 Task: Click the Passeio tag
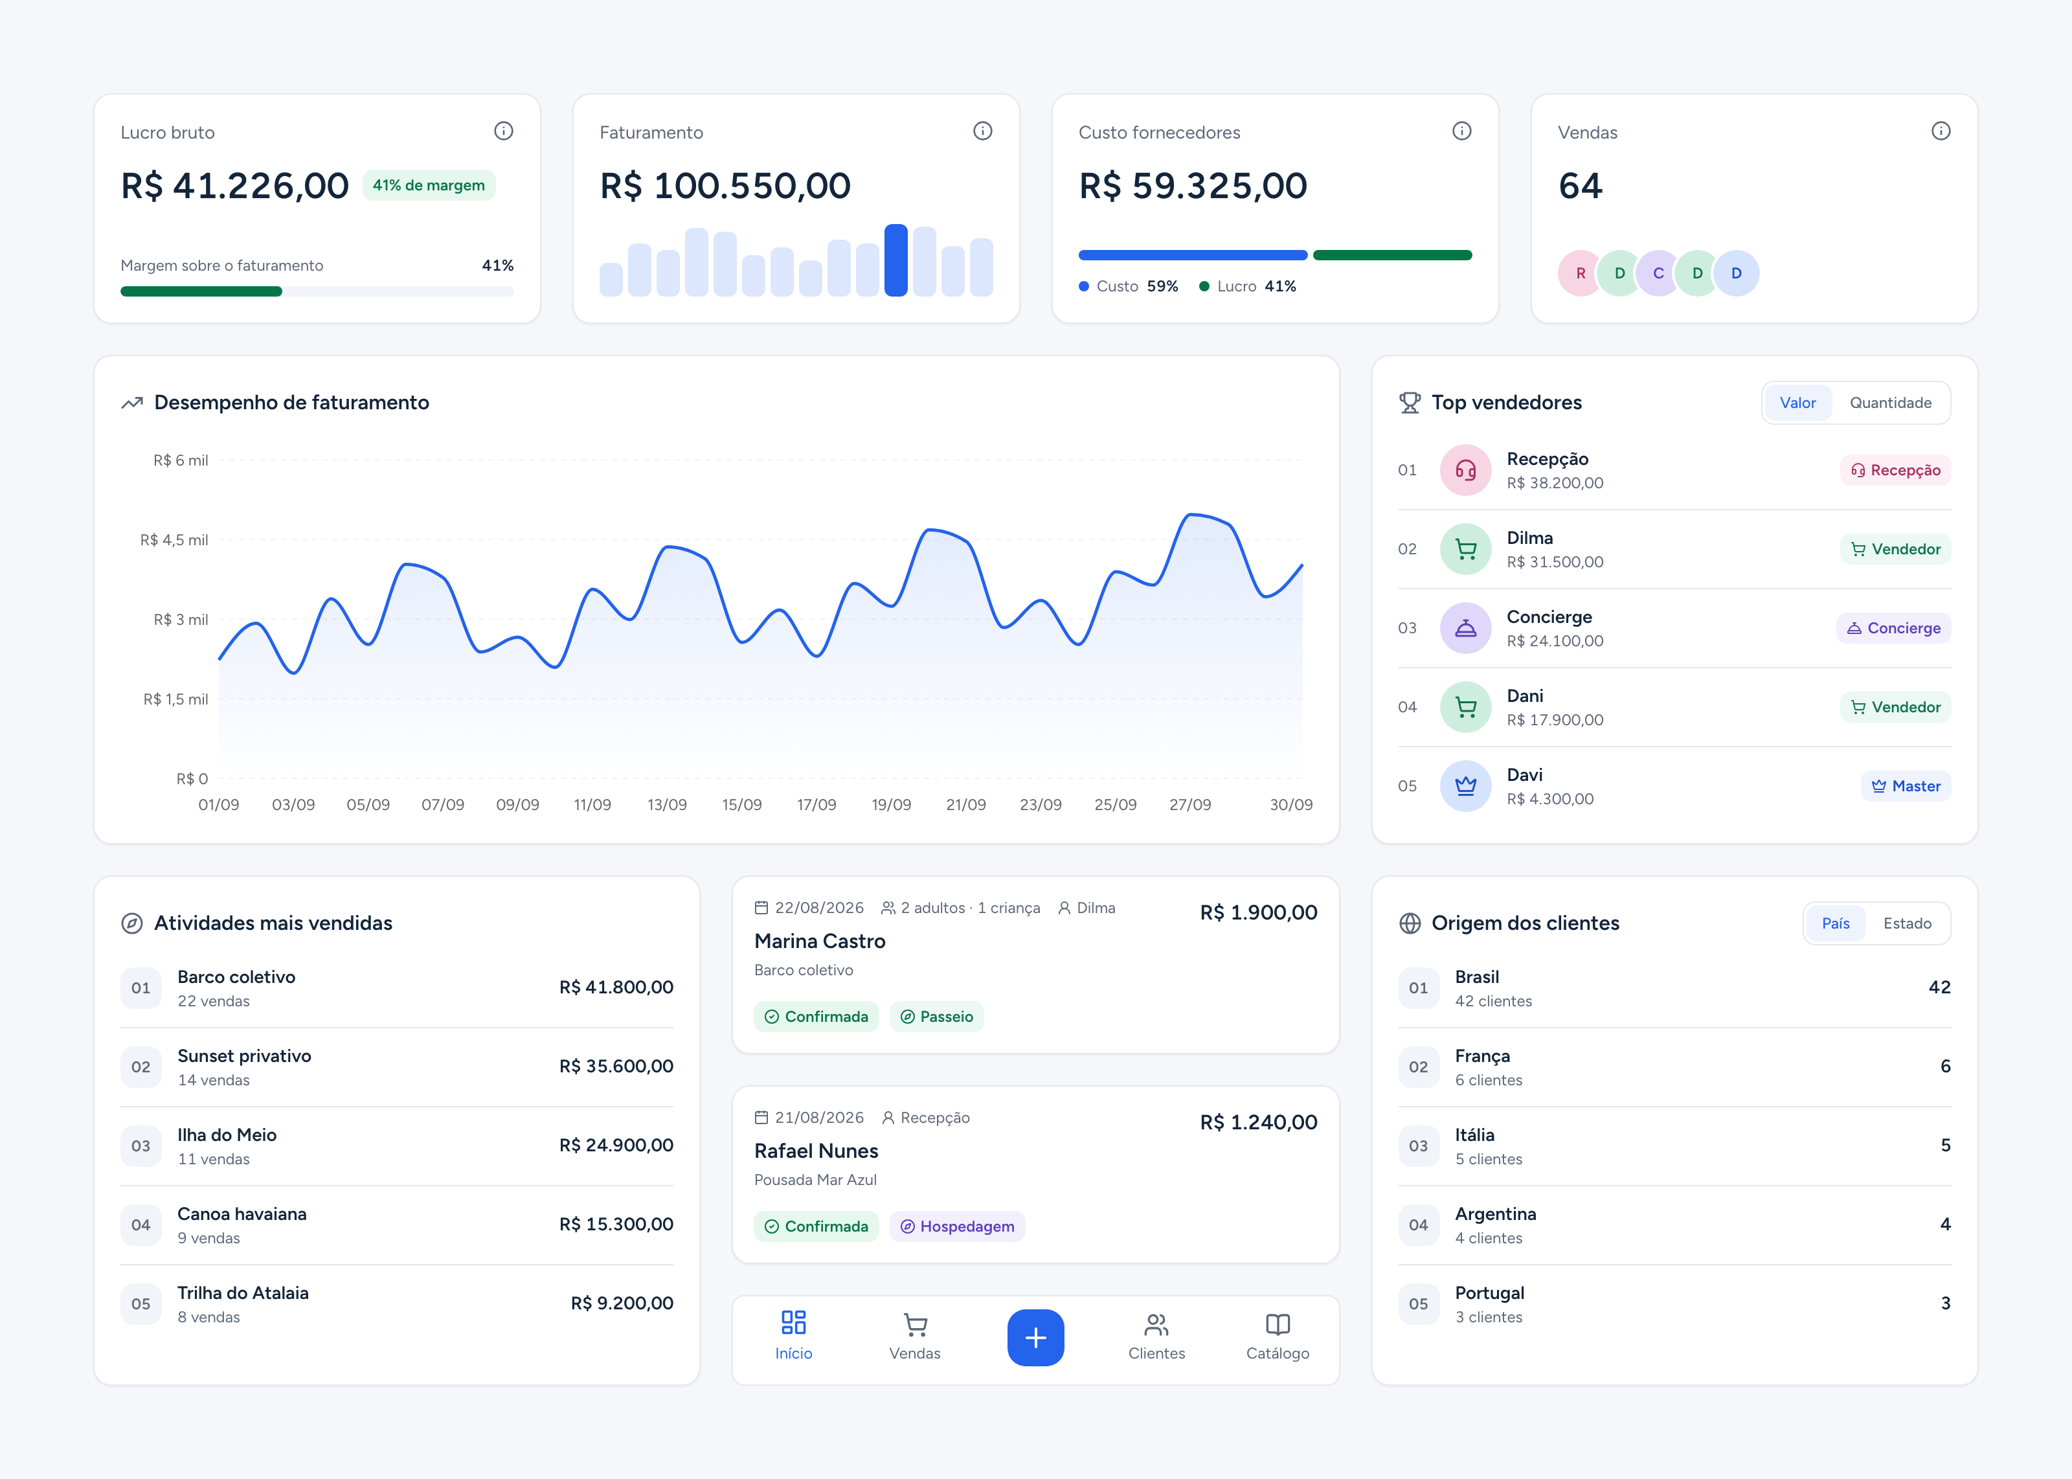(x=937, y=1017)
